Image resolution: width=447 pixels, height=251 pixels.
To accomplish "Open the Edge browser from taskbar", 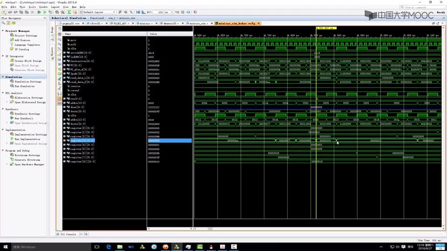I will [x=108, y=247].
